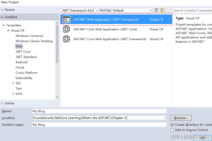Select Windows Classic Desktop tree item
This screenshot has width=212, height=141.
(34, 41)
